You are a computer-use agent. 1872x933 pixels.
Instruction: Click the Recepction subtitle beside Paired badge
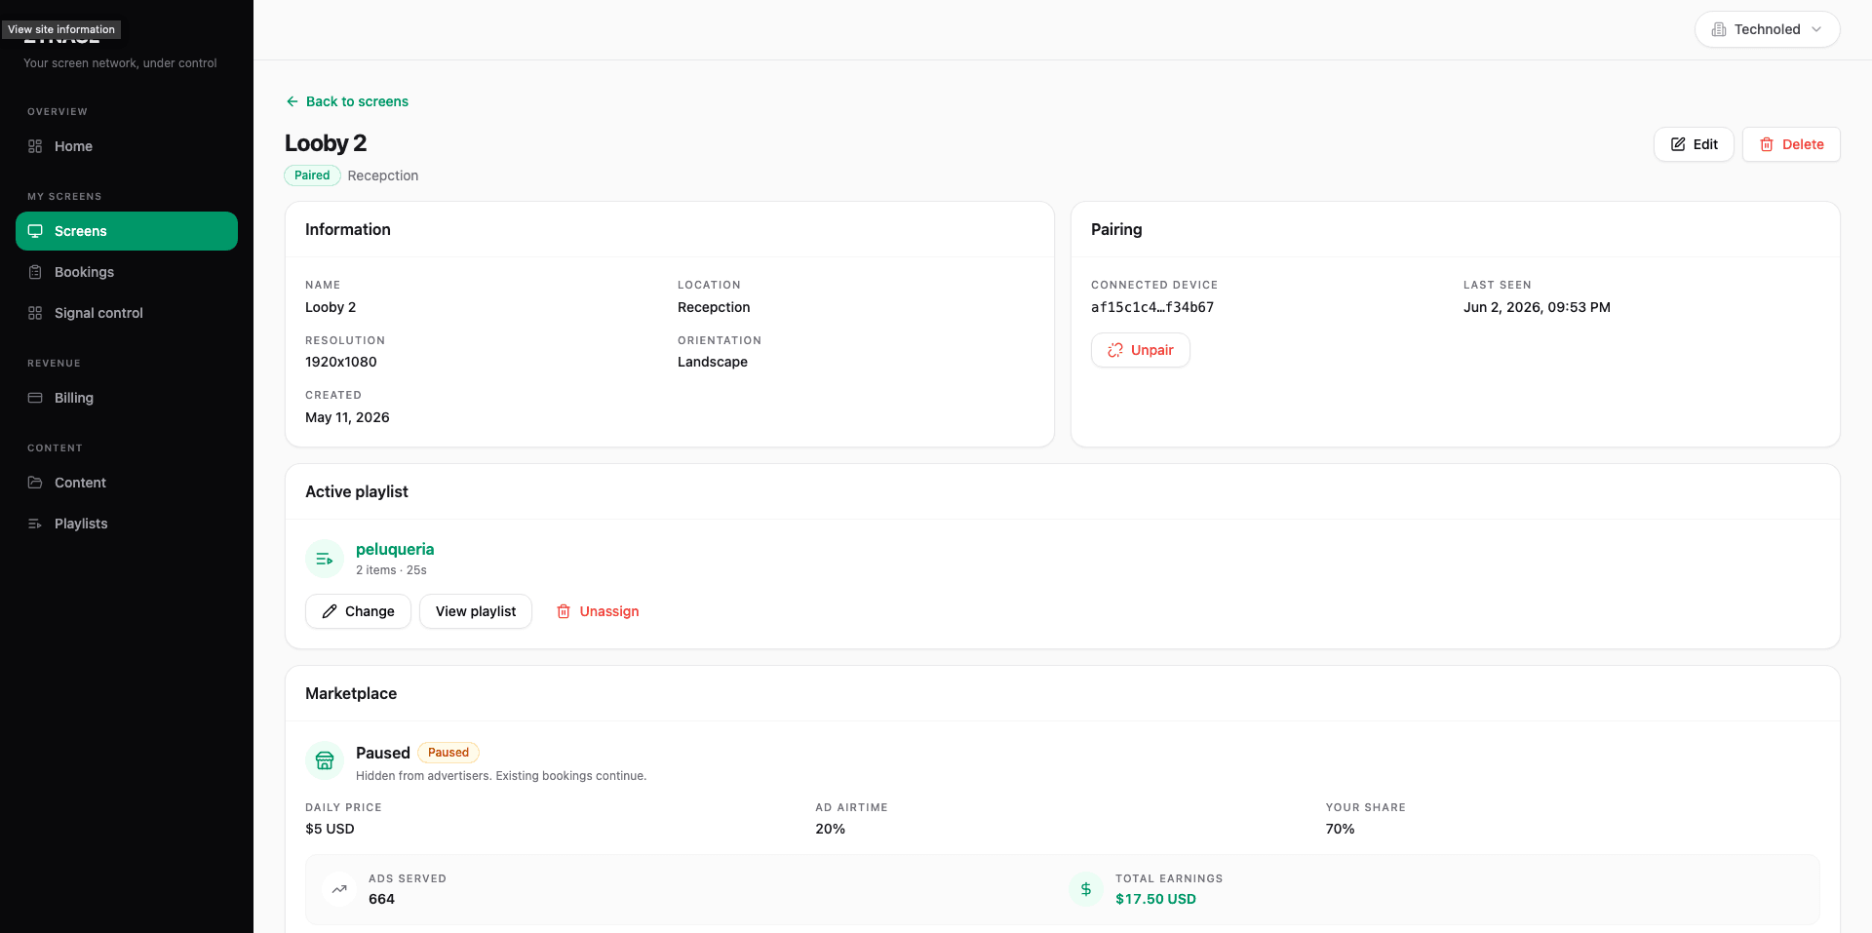point(383,175)
